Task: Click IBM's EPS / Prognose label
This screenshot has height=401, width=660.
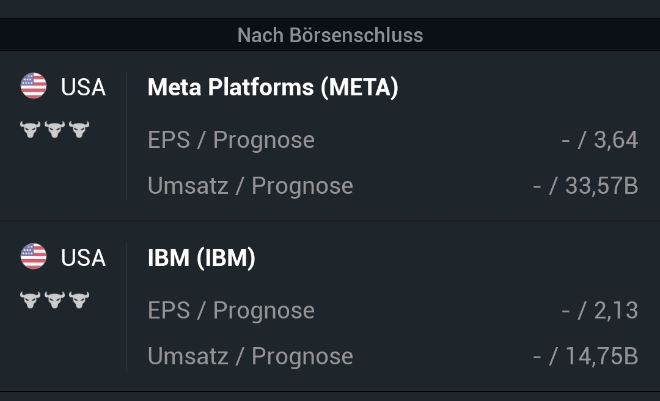Action: (231, 311)
